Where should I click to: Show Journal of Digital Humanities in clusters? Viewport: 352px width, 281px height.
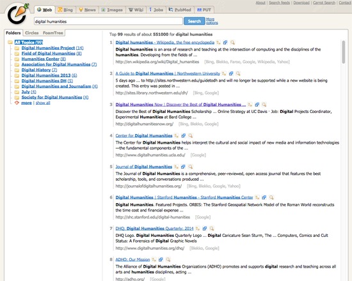(x=176, y=167)
